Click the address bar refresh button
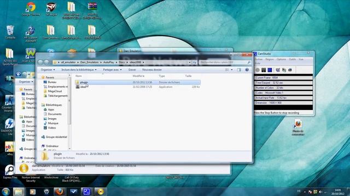 (x=195, y=63)
